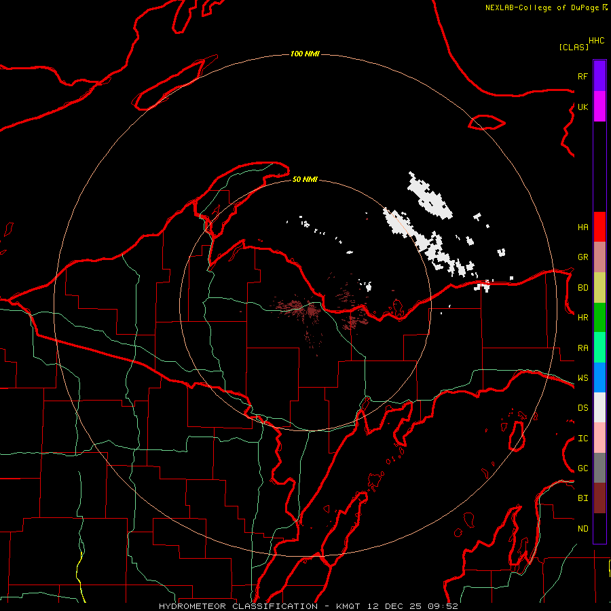Click the UK magenta legend swatch
Screen dimensions: 611x611
599,107
